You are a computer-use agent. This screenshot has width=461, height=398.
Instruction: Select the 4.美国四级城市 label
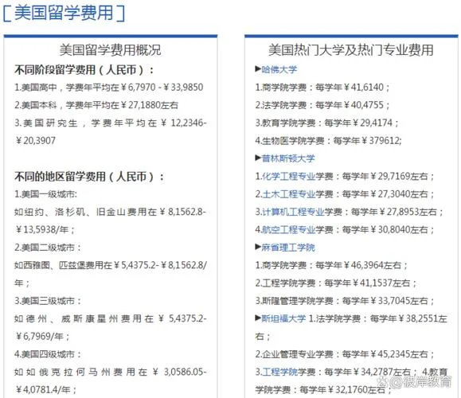pyautogui.click(x=48, y=354)
